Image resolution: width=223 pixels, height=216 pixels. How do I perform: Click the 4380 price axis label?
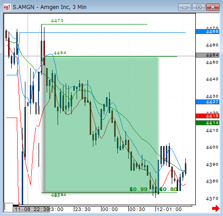point(212,181)
